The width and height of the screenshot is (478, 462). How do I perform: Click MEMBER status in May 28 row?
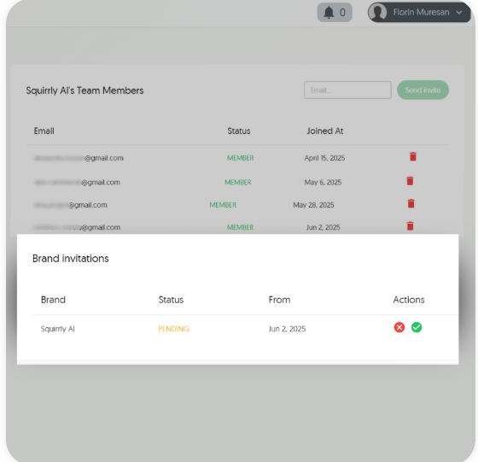point(223,205)
